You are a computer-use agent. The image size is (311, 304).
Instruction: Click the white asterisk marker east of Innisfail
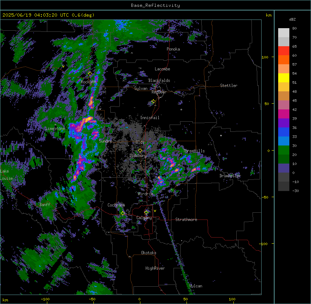click(181, 110)
